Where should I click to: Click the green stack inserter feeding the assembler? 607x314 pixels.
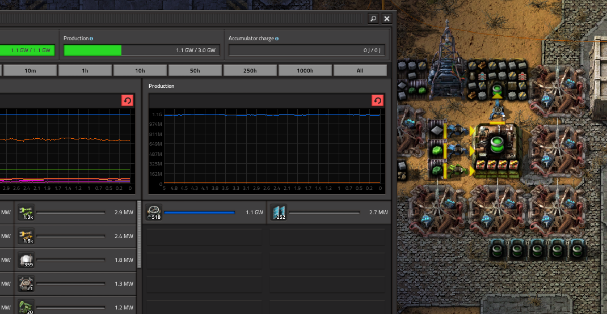click(x=458, y=169)
